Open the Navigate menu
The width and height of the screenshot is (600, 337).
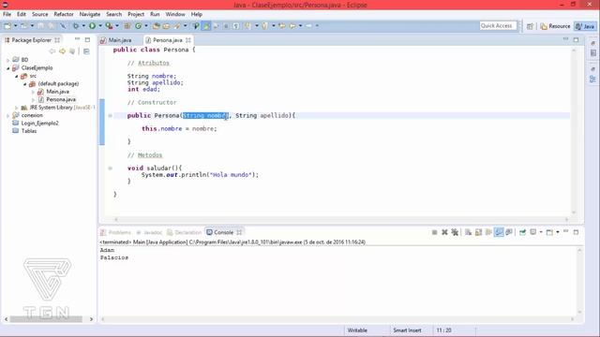click(x=90, y=14)
